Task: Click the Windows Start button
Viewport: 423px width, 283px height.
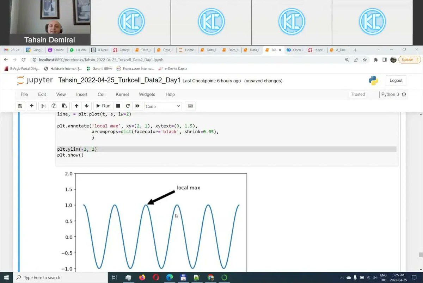Action: coord(6,277)
